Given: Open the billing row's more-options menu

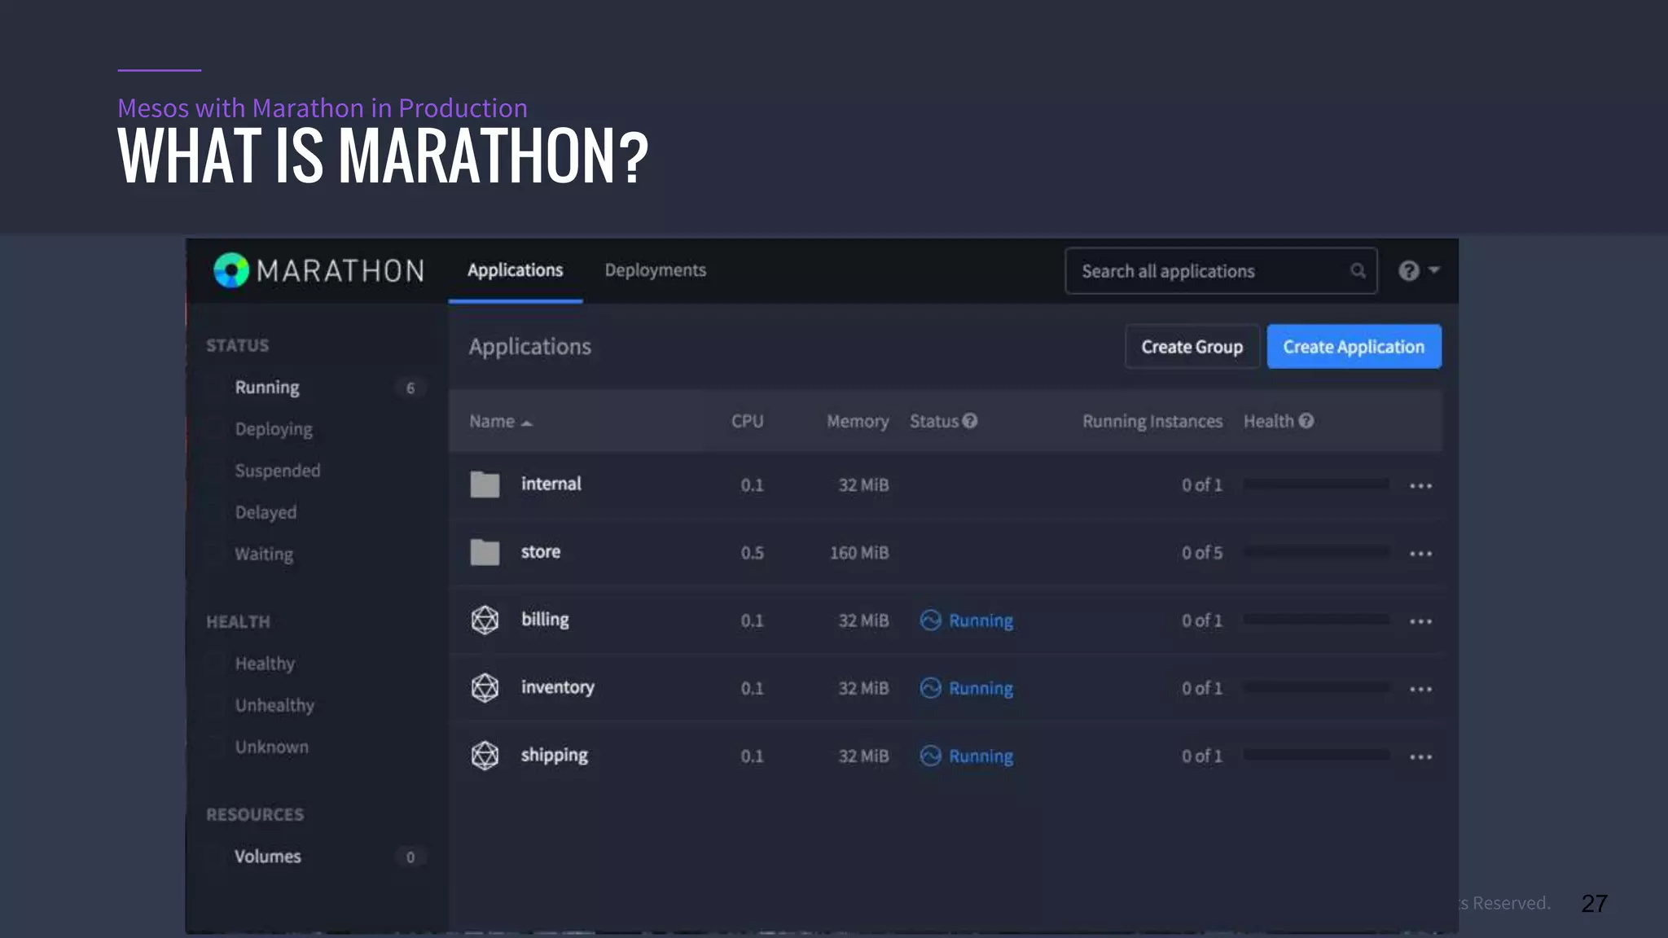Looking at the screenshot, I should click(1420, 621).
